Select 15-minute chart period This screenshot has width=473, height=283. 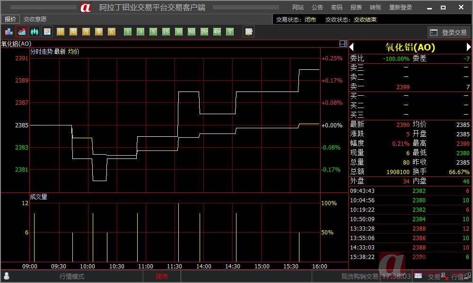click(166, 32)
